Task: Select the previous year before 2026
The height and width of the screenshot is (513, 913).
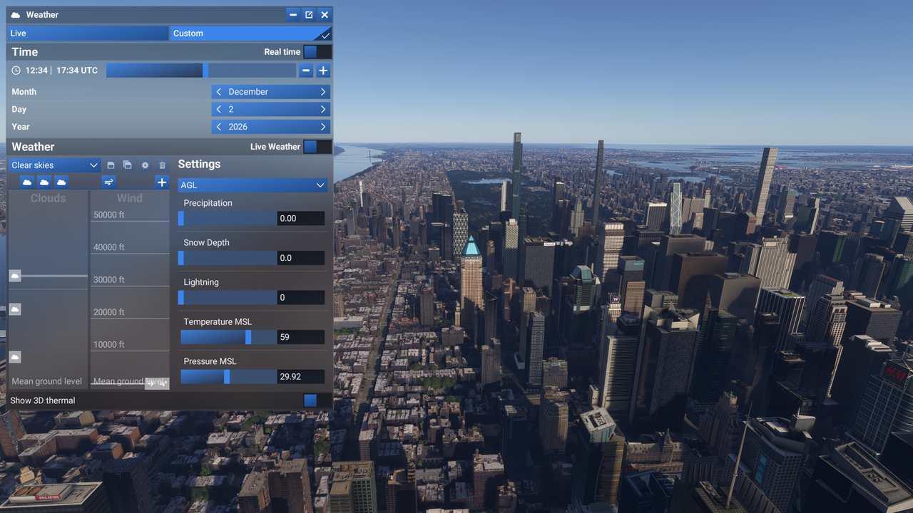Action: click(x=219, y=127)
